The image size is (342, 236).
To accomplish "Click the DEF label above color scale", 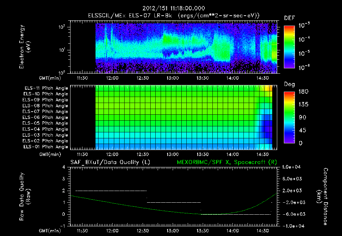I will click(290, 18).
